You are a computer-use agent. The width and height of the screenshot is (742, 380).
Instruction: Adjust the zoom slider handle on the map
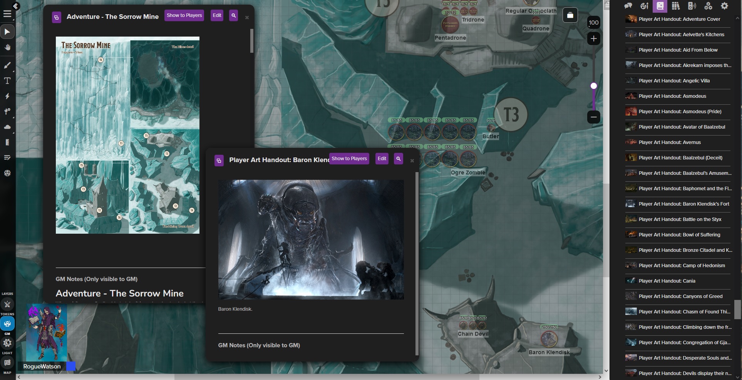pos(593,86)
